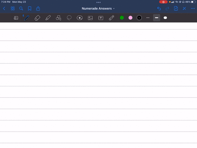Open the Numerade Answers title dropdown
197x148 pixels.
(x=98, y=9)
